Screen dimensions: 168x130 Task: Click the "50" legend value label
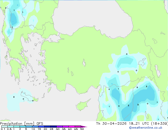click(x=82, y=129)
